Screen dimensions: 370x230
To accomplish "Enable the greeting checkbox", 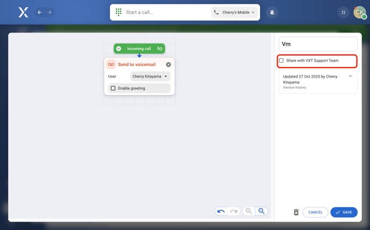I will (x=113, y=88).
